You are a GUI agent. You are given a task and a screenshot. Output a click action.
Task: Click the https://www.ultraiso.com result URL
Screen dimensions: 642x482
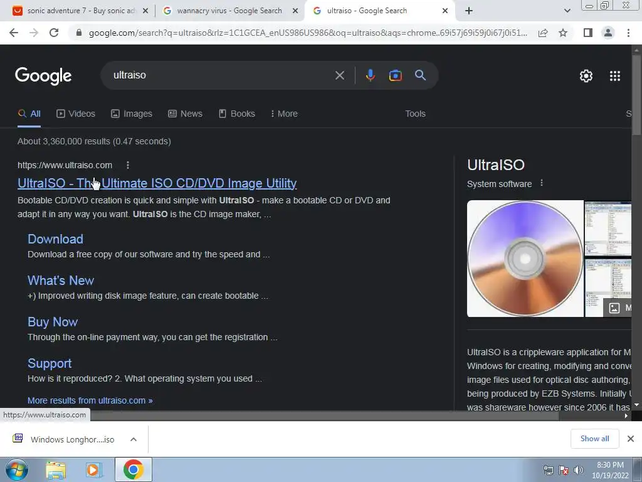click(65, 165)
